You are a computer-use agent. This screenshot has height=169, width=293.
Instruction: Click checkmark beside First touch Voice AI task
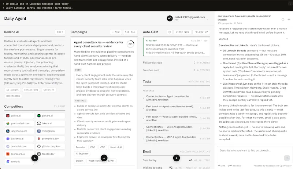coord(144,118)
